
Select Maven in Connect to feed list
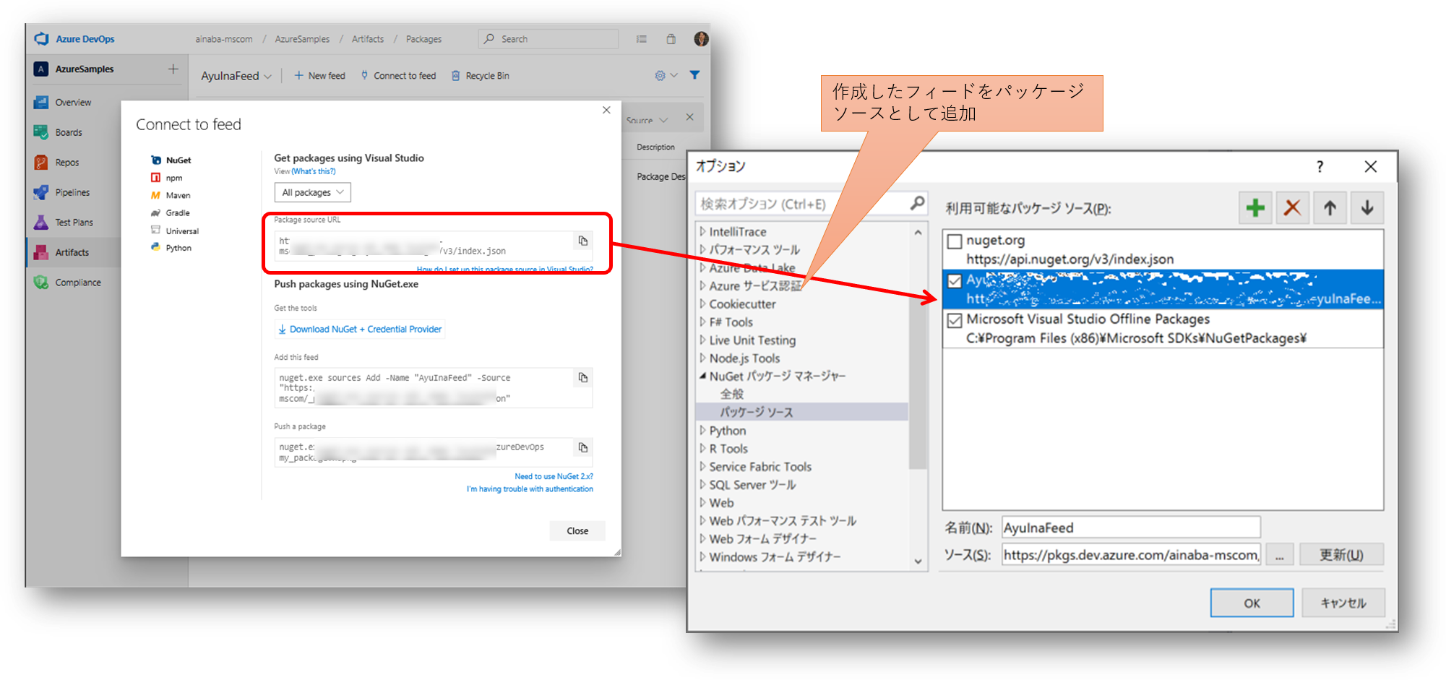click(x=171, y=195)
